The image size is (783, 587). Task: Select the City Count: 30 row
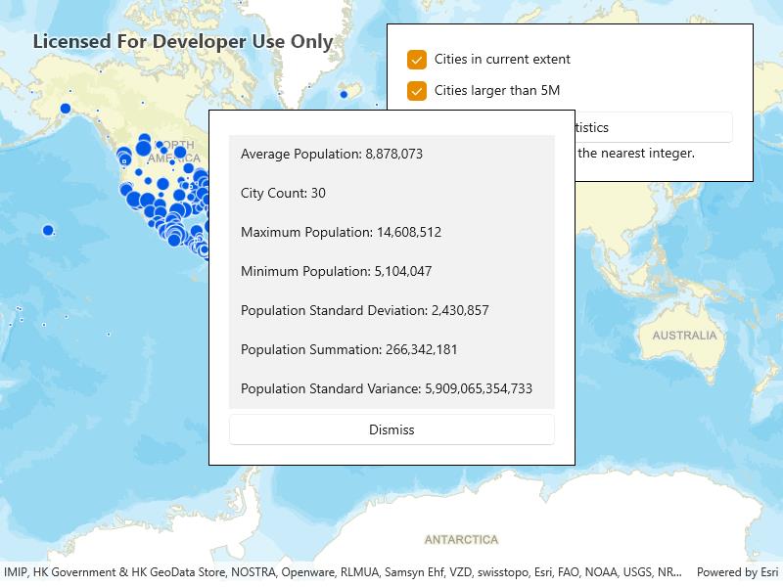click(391, 193)
